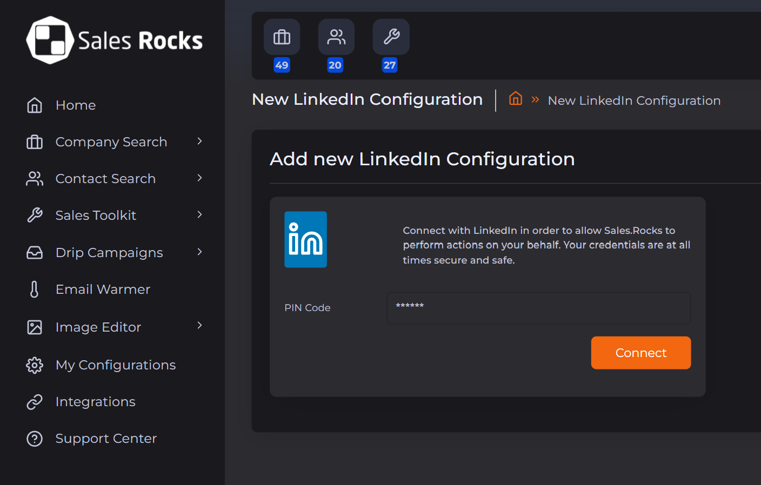Click the Integrations chain-link icon
Screen dimensions: 761x485
35,402
